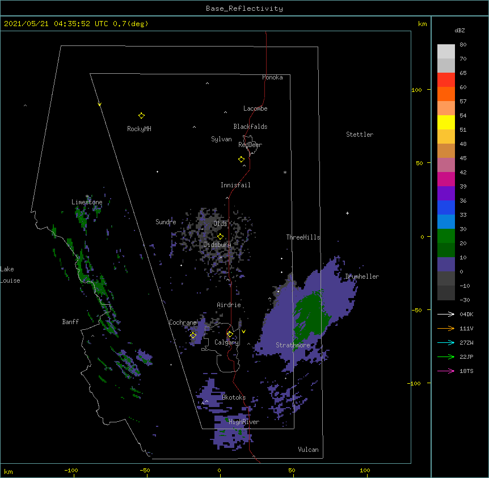Click the green 22JP arrow in legend
The width and height of the screenshot is (489, 478).
(446, 357)
